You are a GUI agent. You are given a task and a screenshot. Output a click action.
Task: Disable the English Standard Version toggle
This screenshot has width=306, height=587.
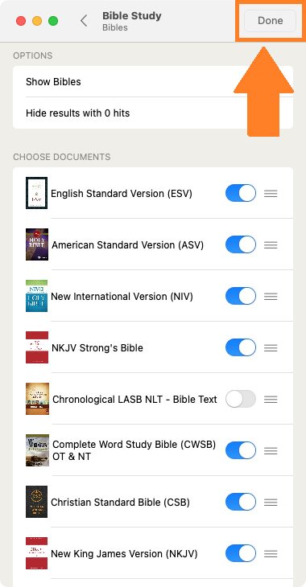point(241,193)
